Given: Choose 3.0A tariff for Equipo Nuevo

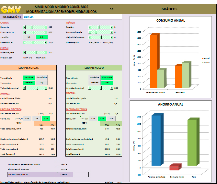Looking at the screenshot, I should (111, 118).
